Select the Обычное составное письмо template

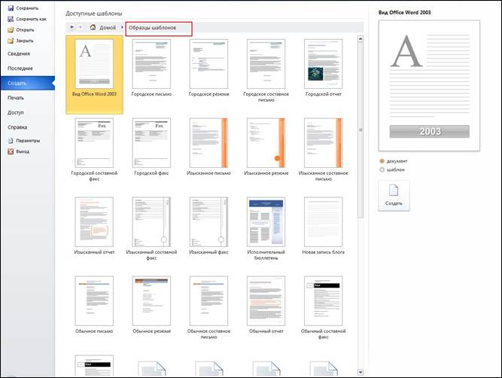pos(208,308)
